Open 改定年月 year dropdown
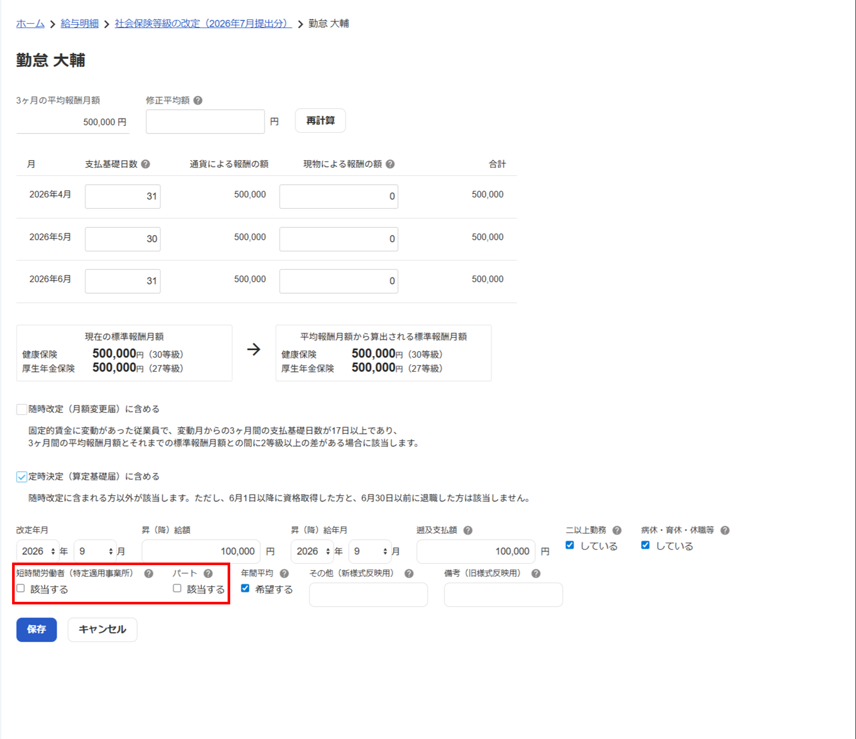Screen dimensions: 856x739 coord(38,551)
